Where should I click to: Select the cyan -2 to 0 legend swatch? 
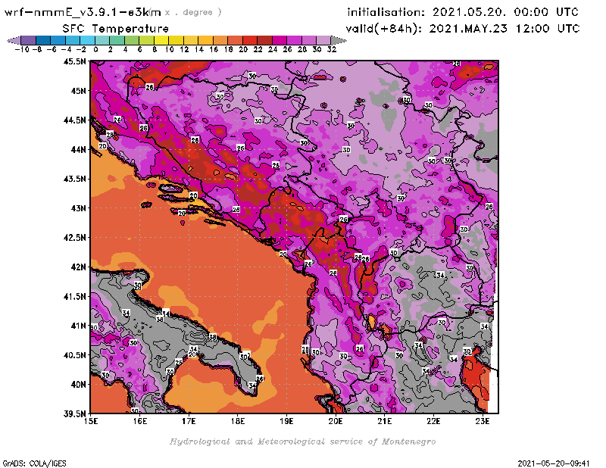87,40
